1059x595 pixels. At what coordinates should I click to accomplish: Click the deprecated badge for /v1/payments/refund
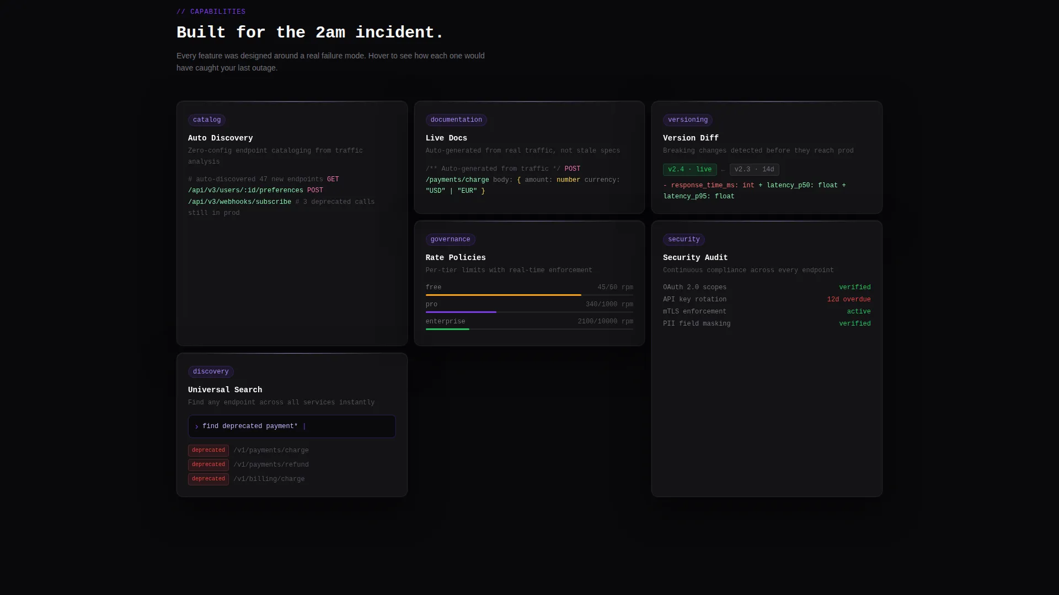pos(208,465)
